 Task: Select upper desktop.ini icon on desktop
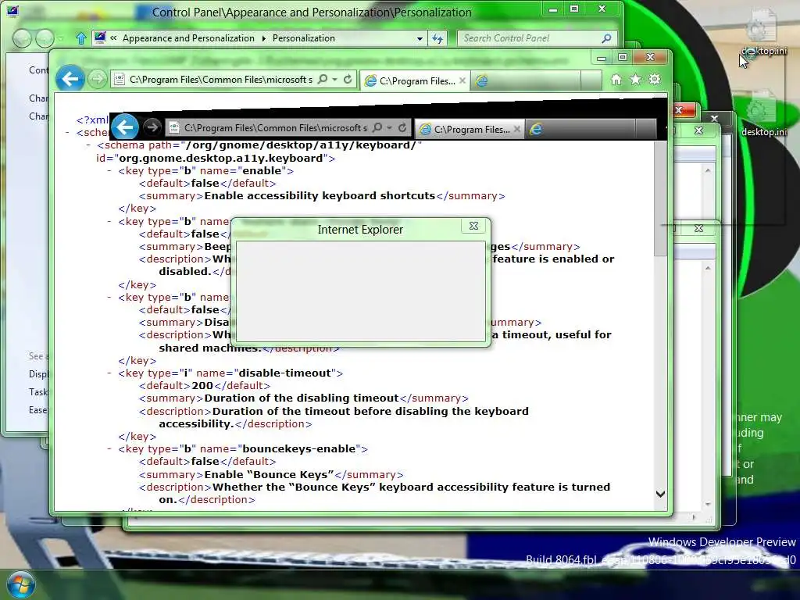coord(762,33)
